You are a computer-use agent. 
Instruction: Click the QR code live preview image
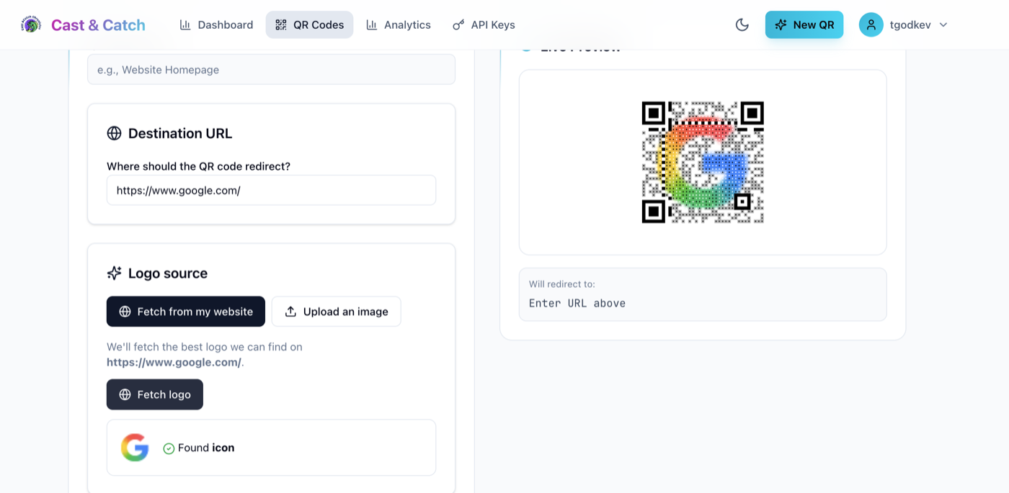tap(703, 162)
